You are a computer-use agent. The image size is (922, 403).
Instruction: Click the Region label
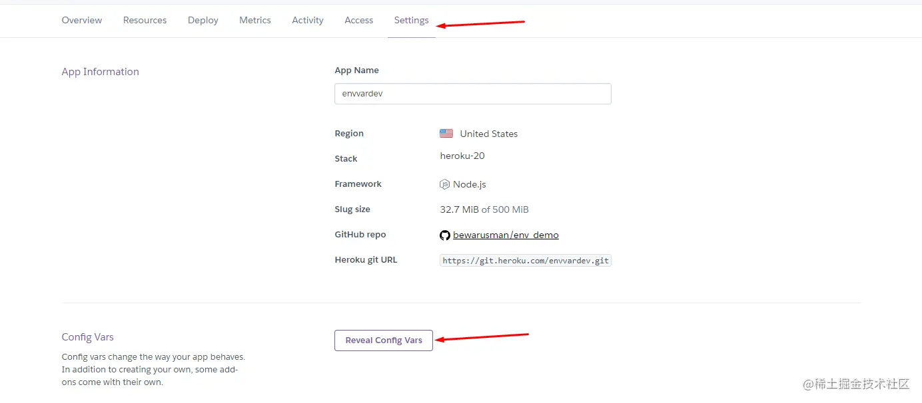point(349,134)
